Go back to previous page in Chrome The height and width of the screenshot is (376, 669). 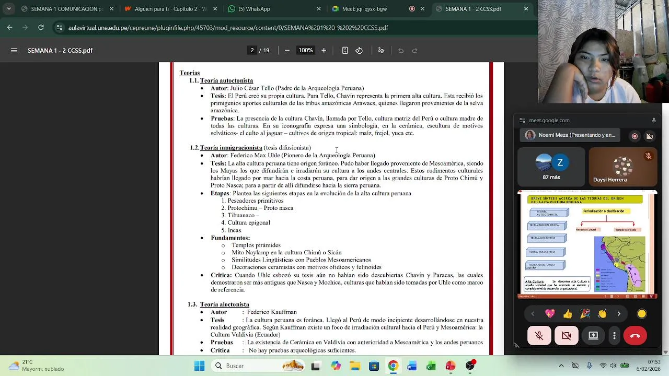click(x=9, y=28)
